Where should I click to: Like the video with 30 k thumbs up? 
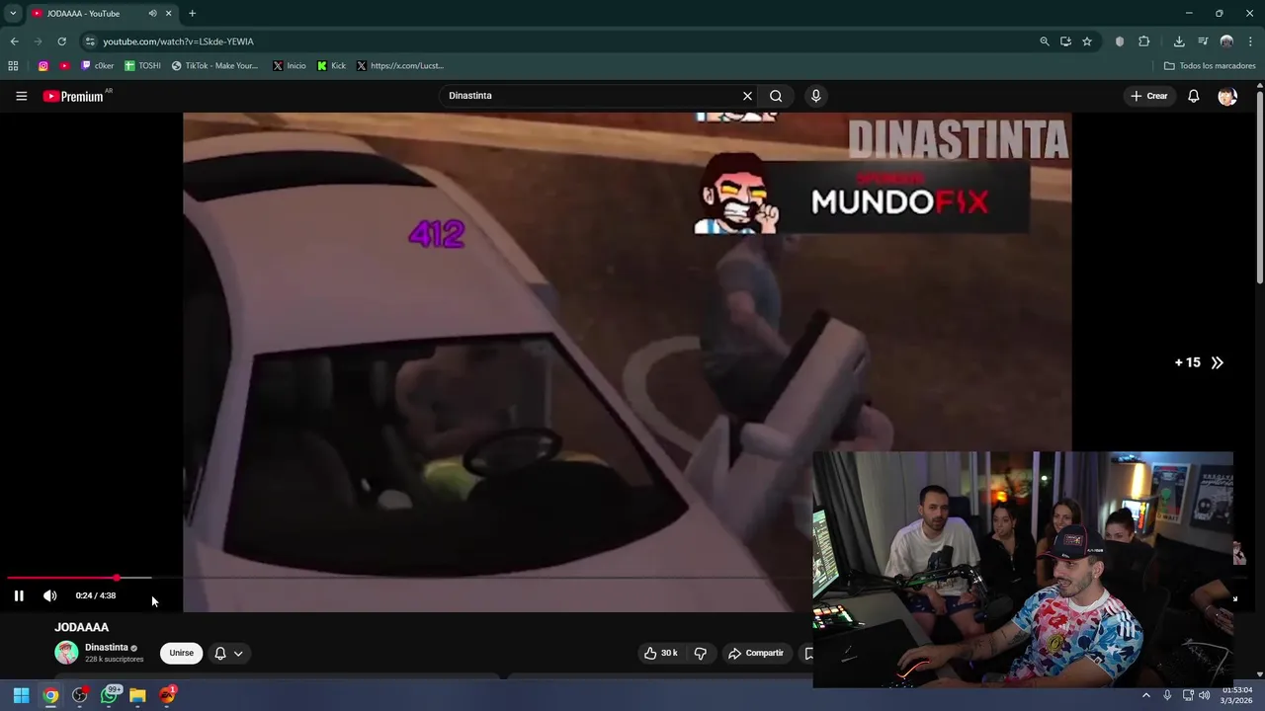(x=661, y=653)
